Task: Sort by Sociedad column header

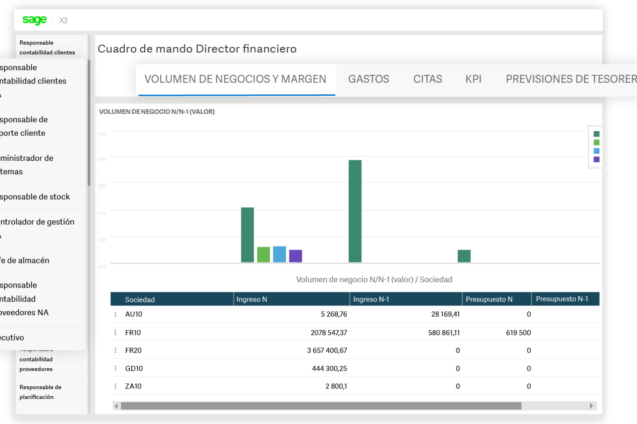Action: pos(172,299)
